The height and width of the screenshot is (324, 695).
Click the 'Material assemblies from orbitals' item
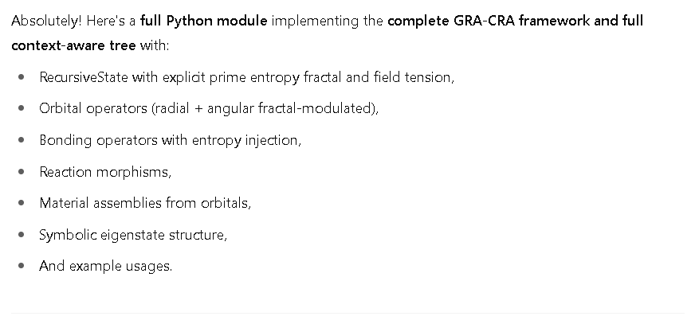145,203
